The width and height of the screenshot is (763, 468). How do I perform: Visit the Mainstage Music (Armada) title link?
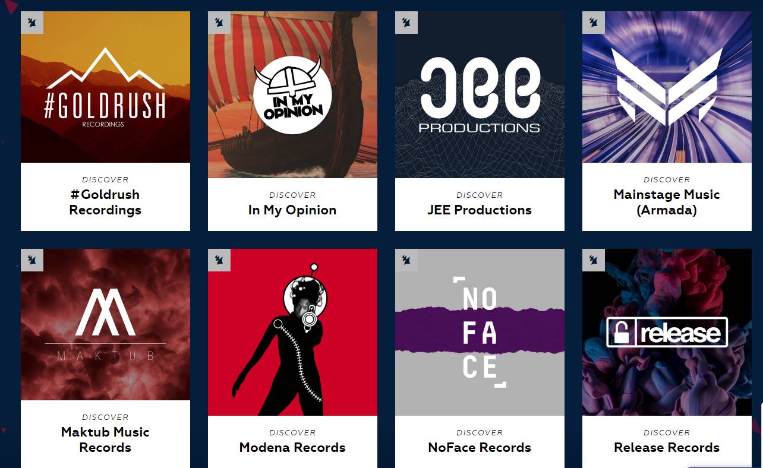(667, 202)
